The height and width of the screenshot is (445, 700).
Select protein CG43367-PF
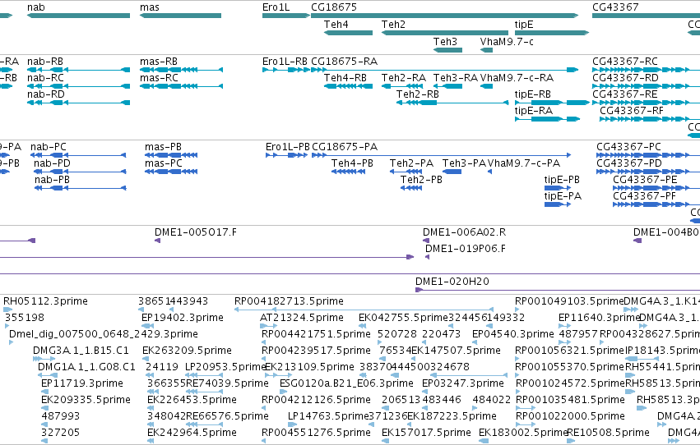click(x=656, y=204)
